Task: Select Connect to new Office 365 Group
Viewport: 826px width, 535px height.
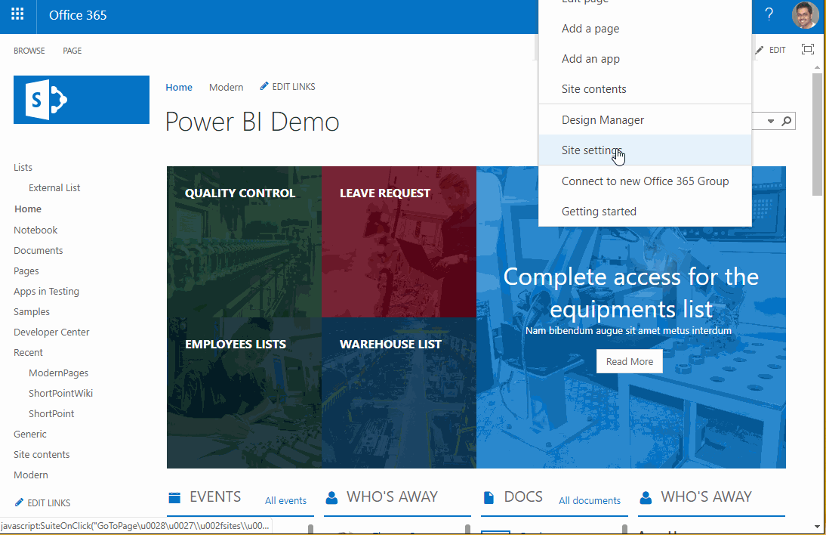Action: point(645,181)
